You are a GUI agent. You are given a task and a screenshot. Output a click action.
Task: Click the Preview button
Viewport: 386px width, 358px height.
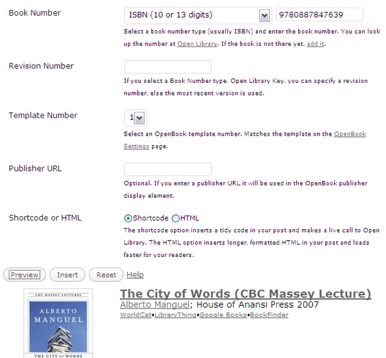(x=24, y=274)
